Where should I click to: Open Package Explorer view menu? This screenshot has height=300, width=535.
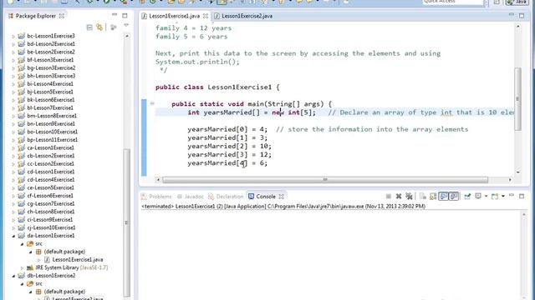126,26
